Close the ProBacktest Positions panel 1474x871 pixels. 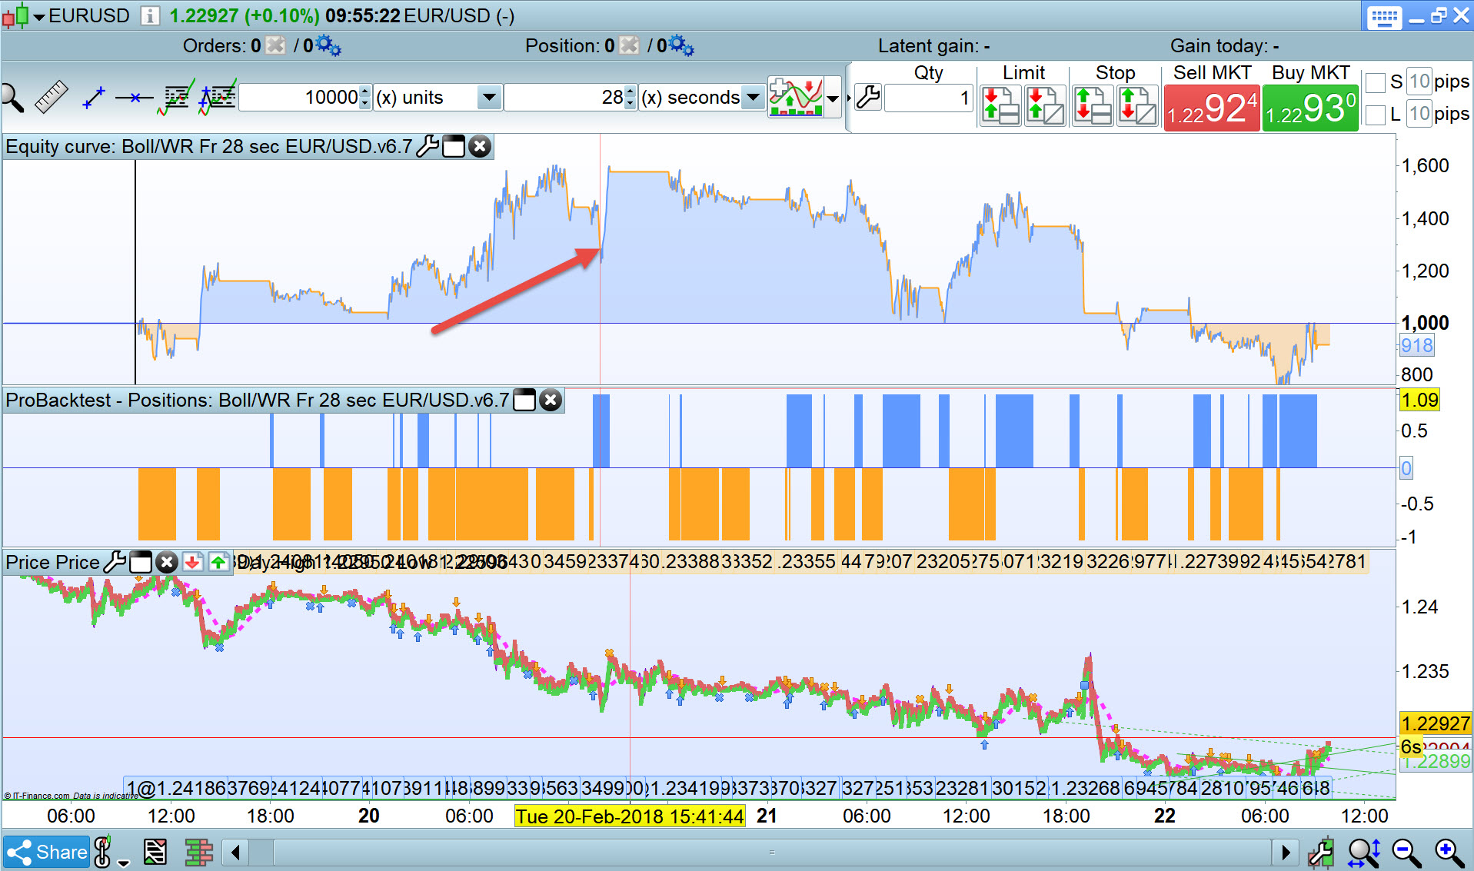[551, 400]
